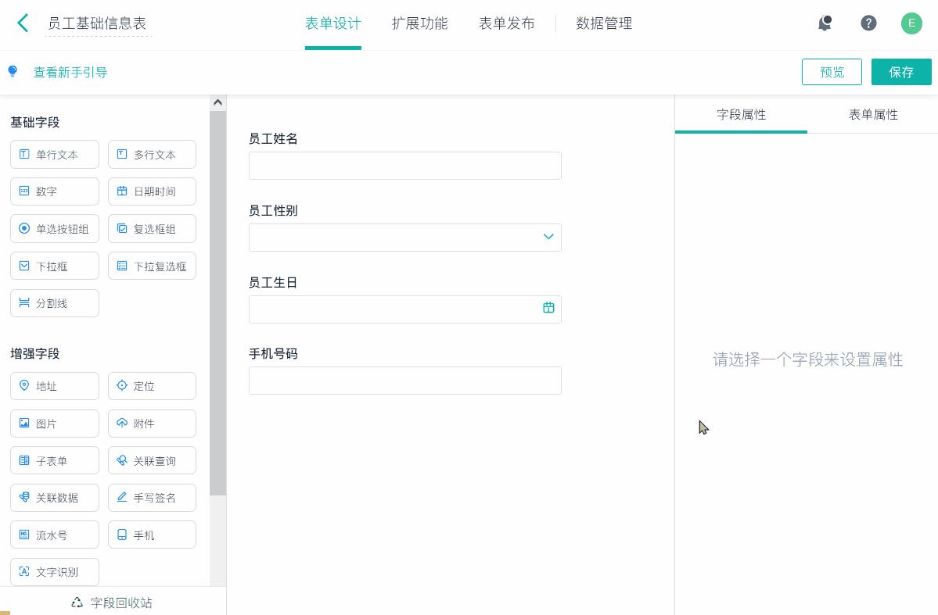This screenshot has height=615, width=938.
Task: Add an 附件 field
Action: pyautogui.click(x=152, y=423)
